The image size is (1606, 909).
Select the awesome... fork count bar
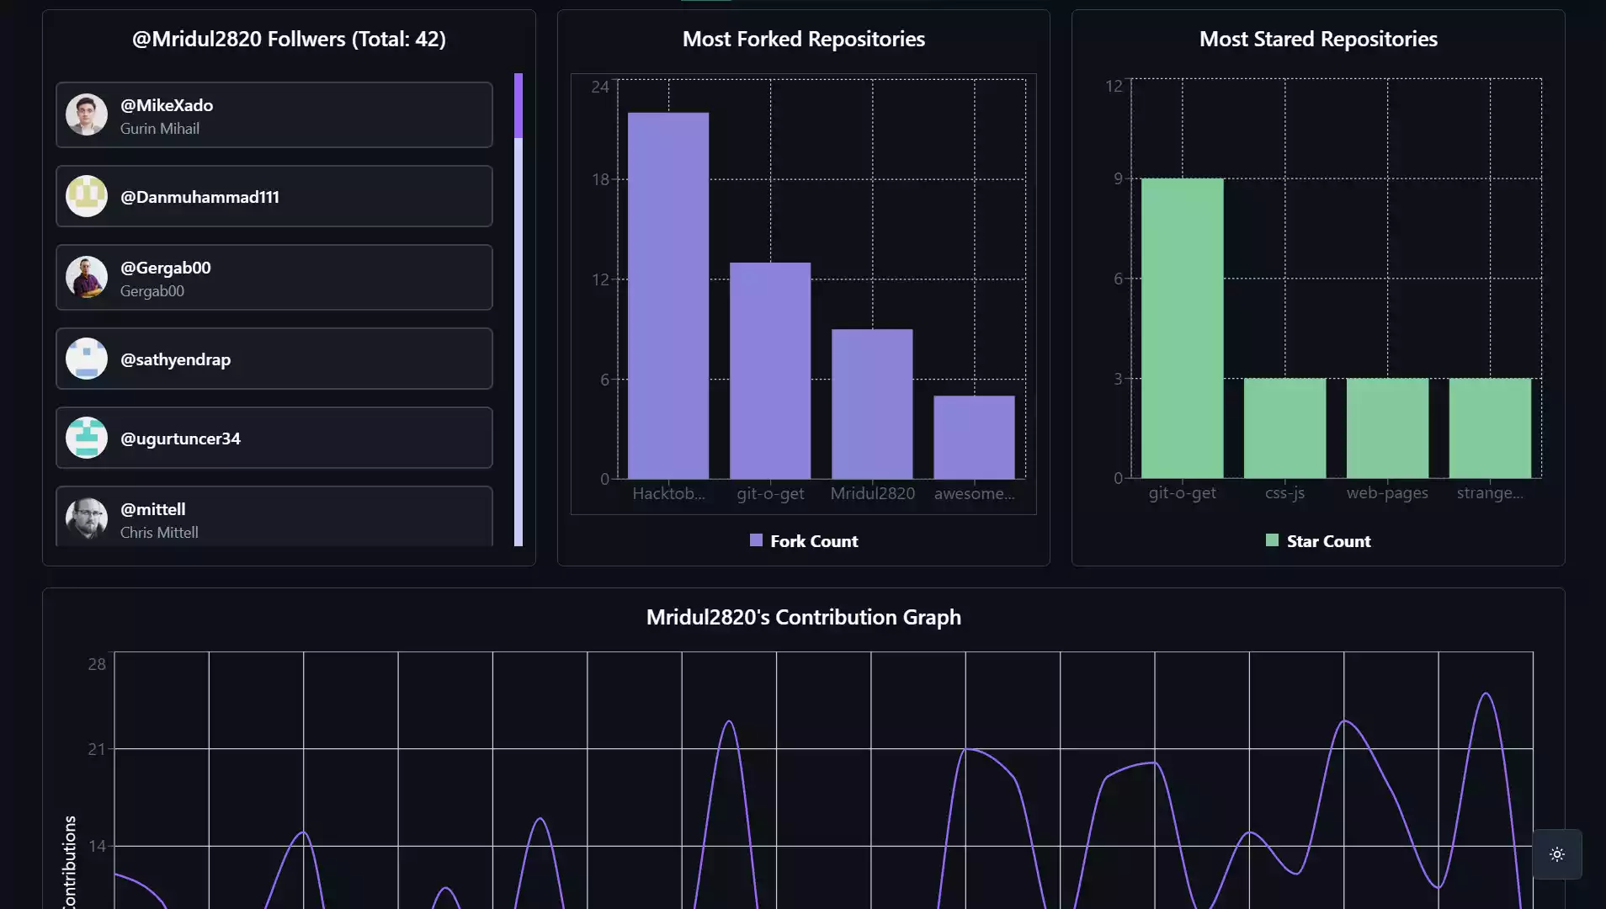coord(974,437)
